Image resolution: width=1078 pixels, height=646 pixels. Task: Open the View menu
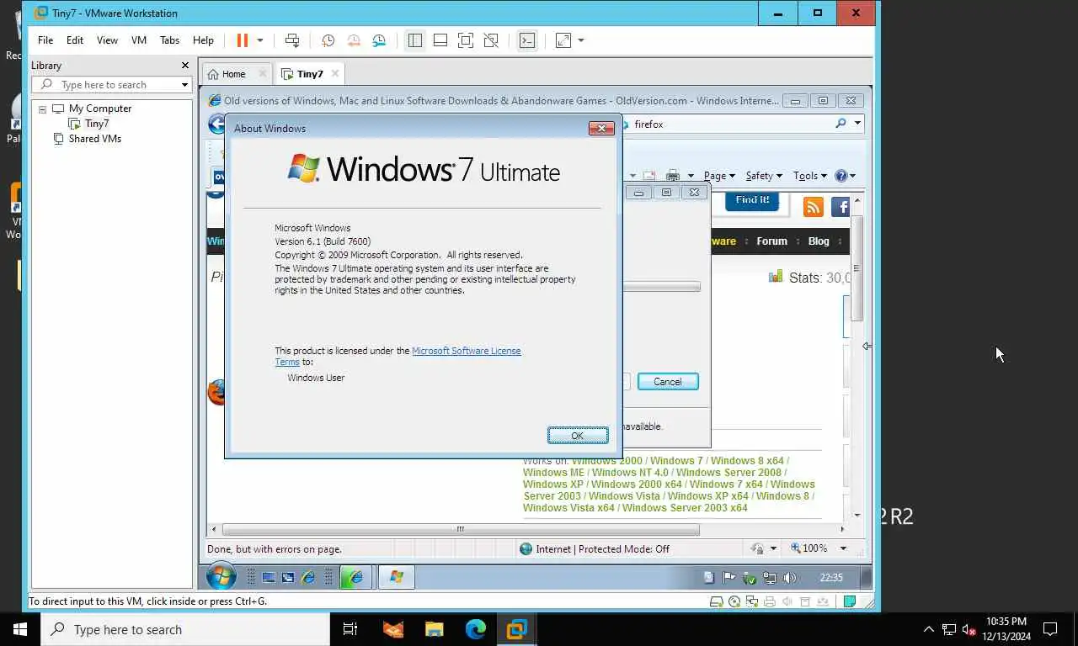(x=107, y=40)
